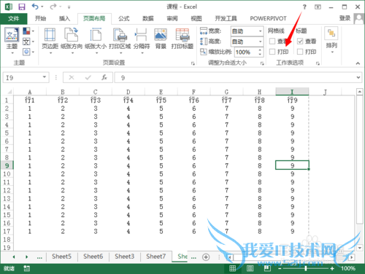Open theme Fonts dropdown
Image resolution: width=365 pixels, height=274 pixels.
[x=28, y=42]
